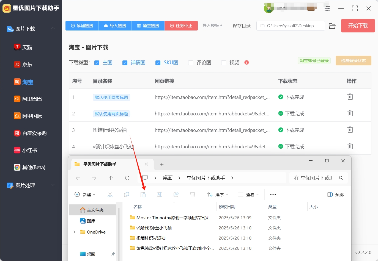This screenshot has height=261, width=378.
Task: Open the 天猫 (Tmall) downloader
Action: [23, 47]
